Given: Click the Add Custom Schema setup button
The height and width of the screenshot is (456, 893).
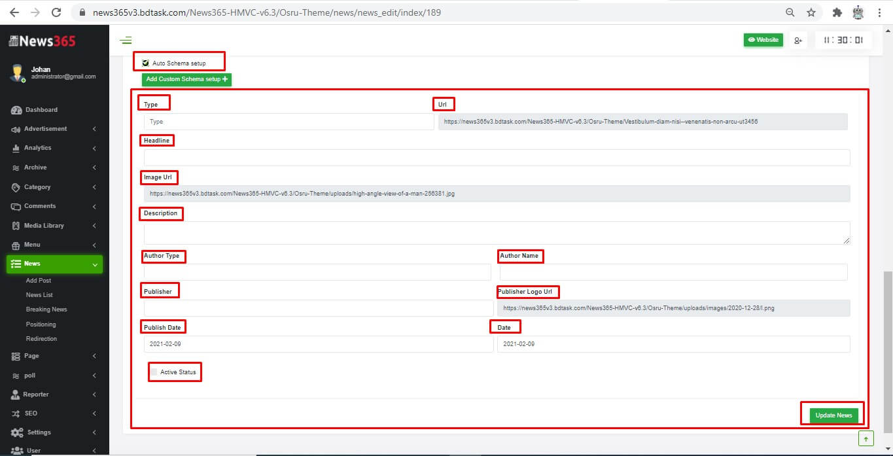Looking at the screenshot, I should point(186,79).
